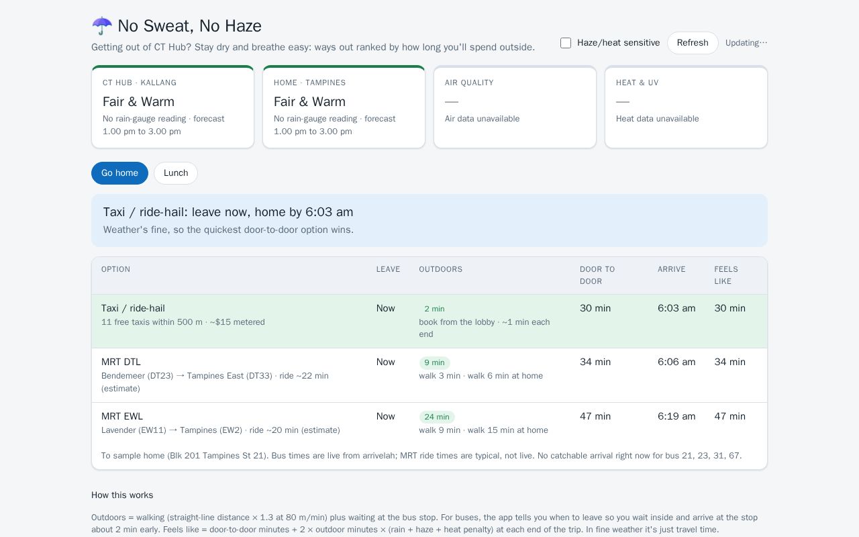Click the 6:19 am arrival time cell

(676, 416)
